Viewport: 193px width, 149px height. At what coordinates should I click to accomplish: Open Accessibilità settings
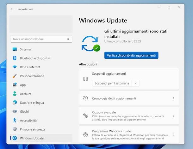(x=41, y=120)
